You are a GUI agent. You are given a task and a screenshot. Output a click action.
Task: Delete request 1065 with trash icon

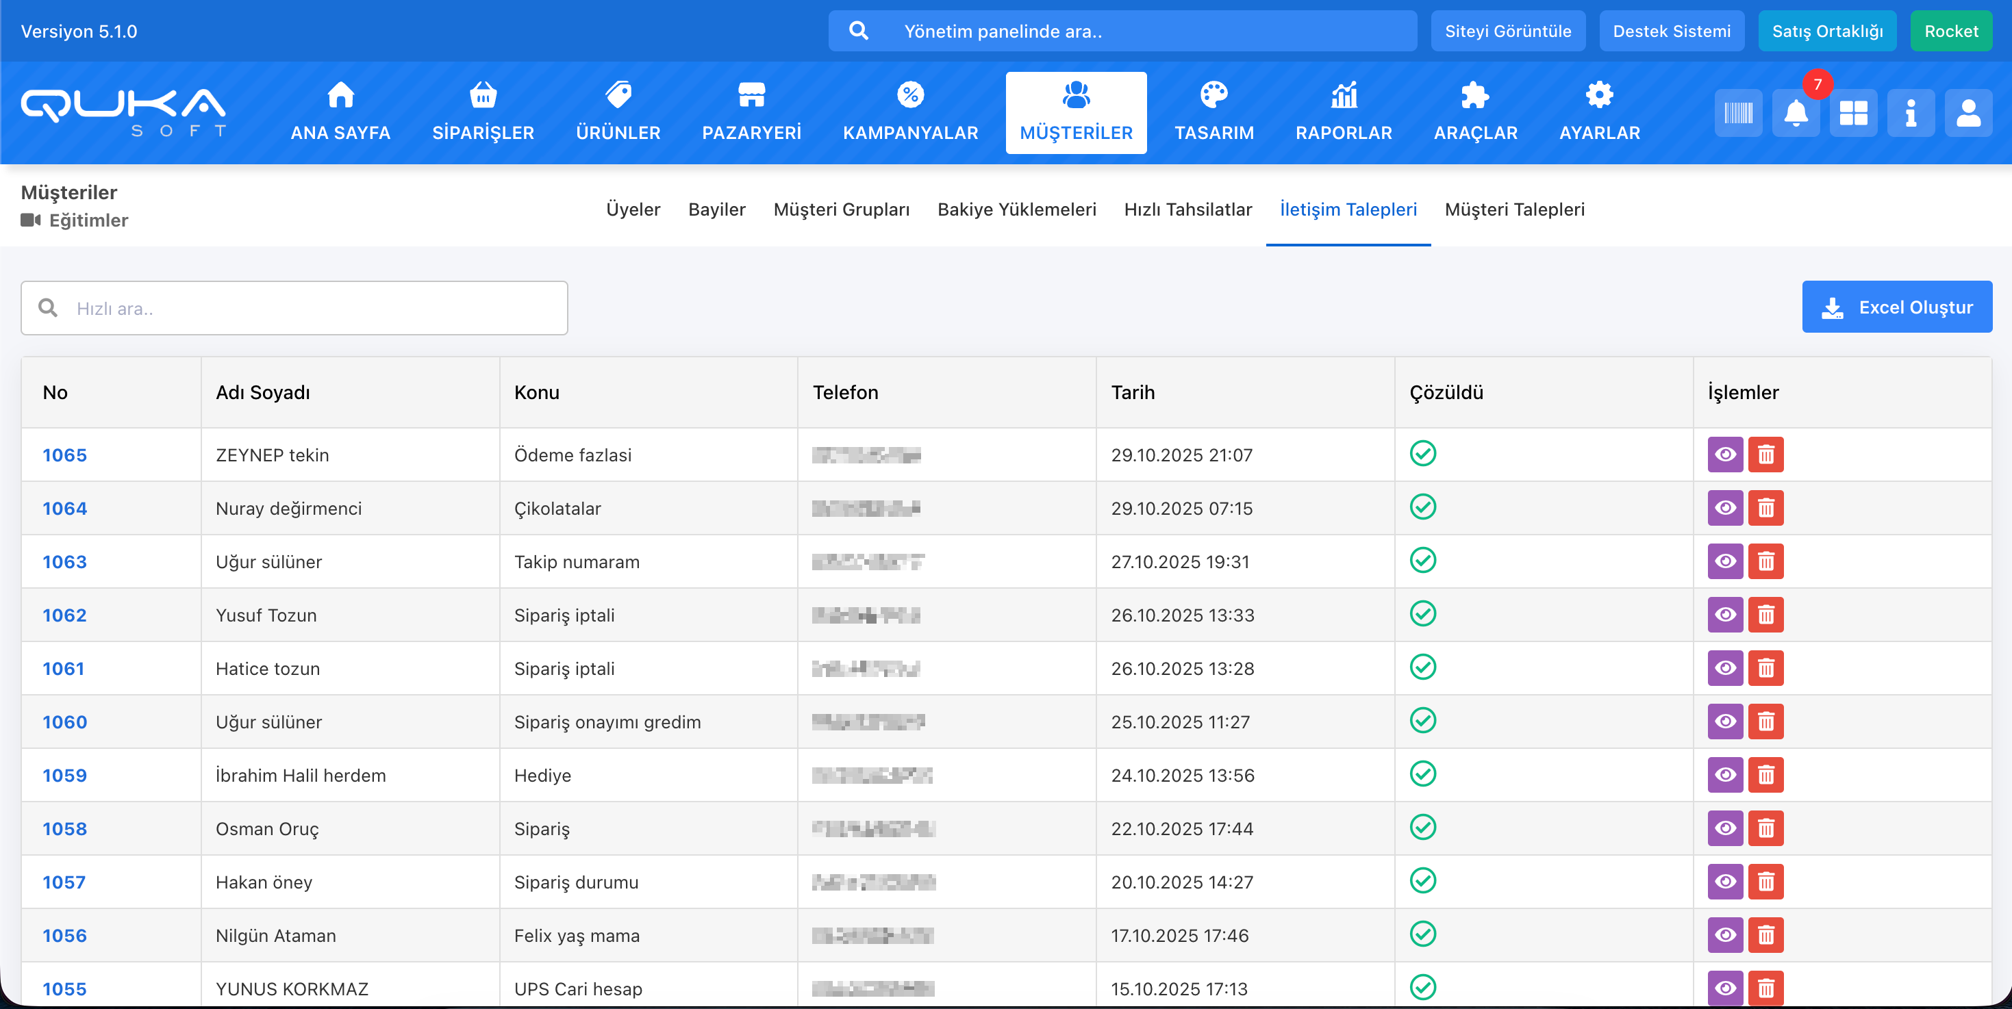click(1765, 455)
